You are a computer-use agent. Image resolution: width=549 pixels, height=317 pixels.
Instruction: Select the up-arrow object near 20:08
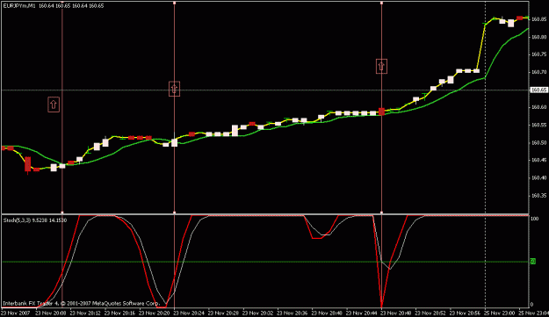pyautogui.click(x=54, y=104)
